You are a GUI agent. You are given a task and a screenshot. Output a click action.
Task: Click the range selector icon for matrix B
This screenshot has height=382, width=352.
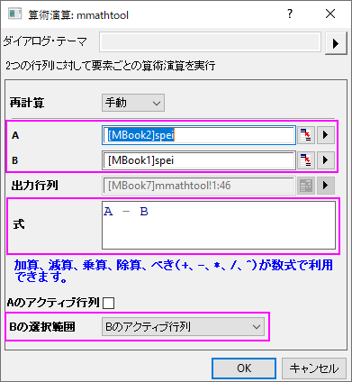pos(306,160)
